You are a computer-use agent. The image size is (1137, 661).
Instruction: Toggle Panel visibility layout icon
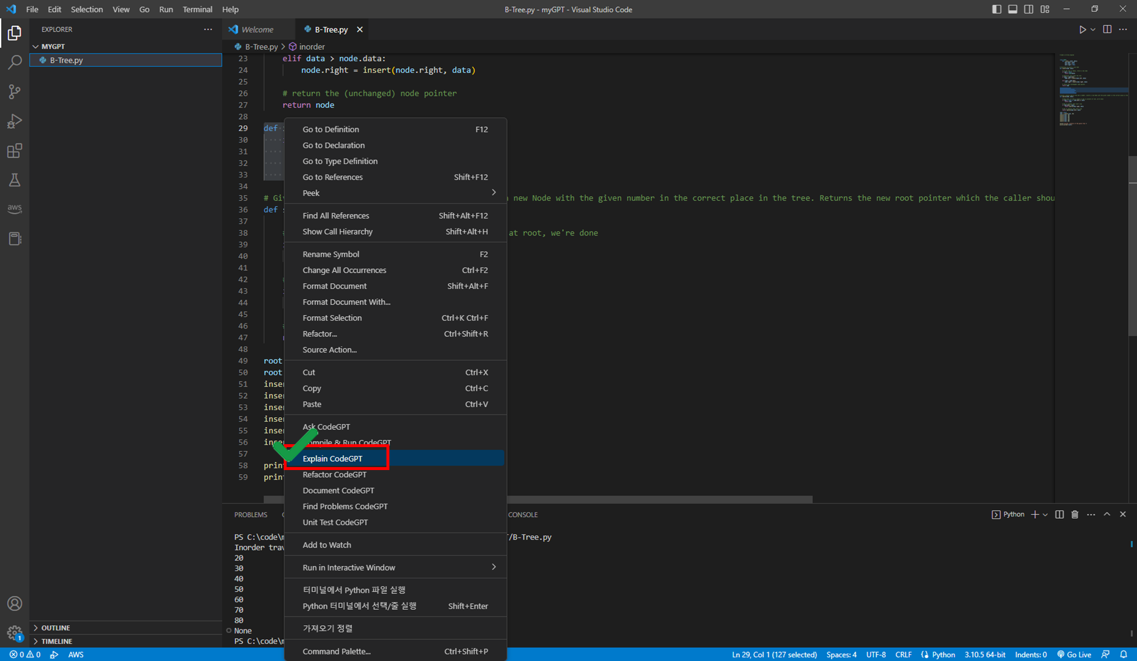[1012, 9]
